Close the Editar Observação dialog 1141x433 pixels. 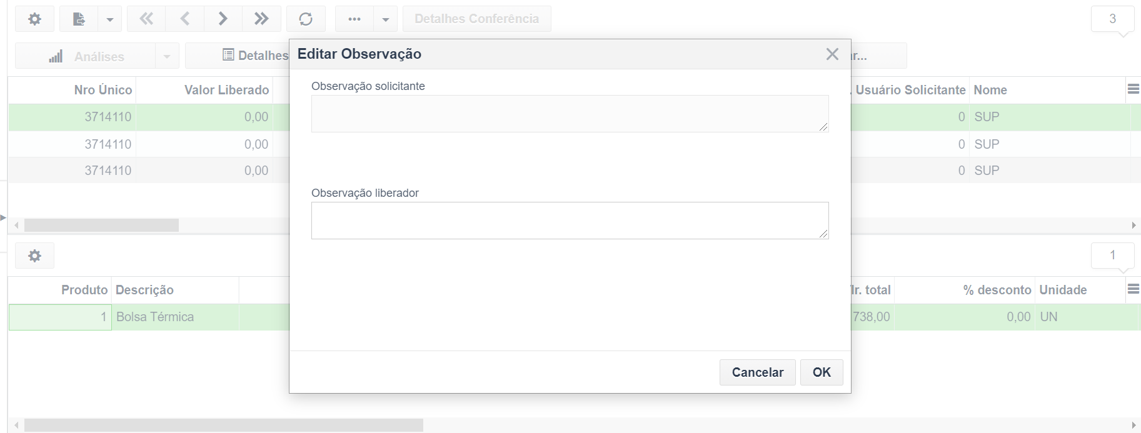[832, 54]
